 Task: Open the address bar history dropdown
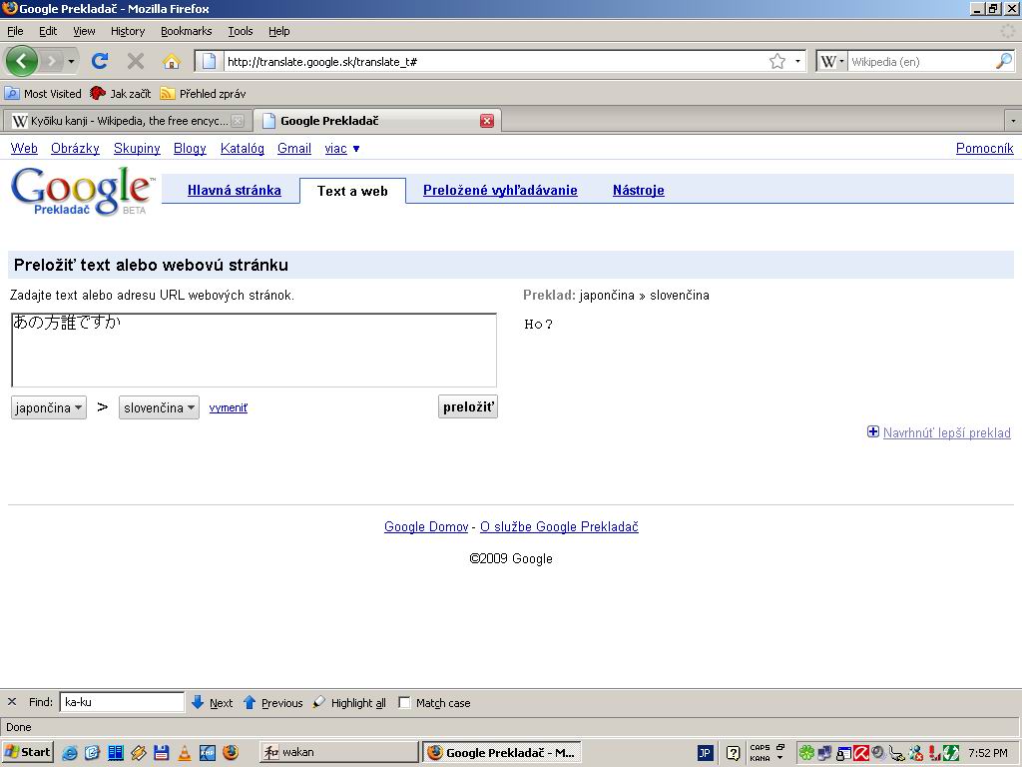click(797, 61)
